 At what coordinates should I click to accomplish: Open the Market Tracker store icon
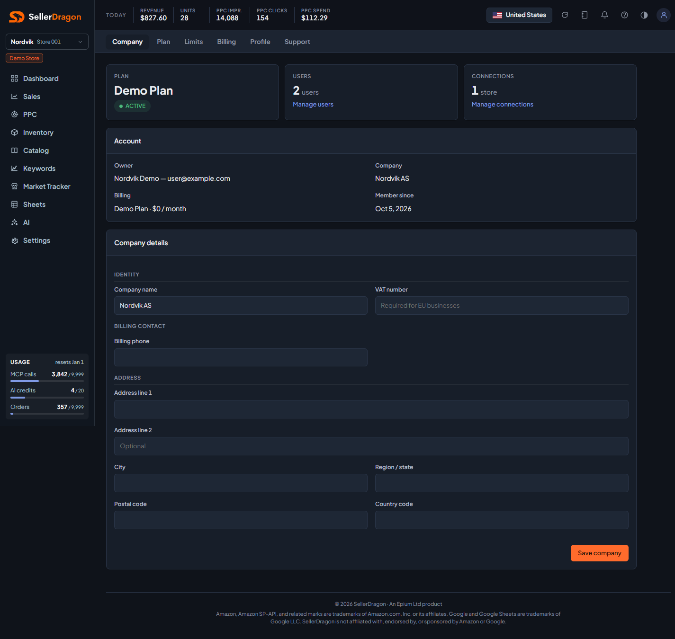pyautogui.click(x=15, y=186)
